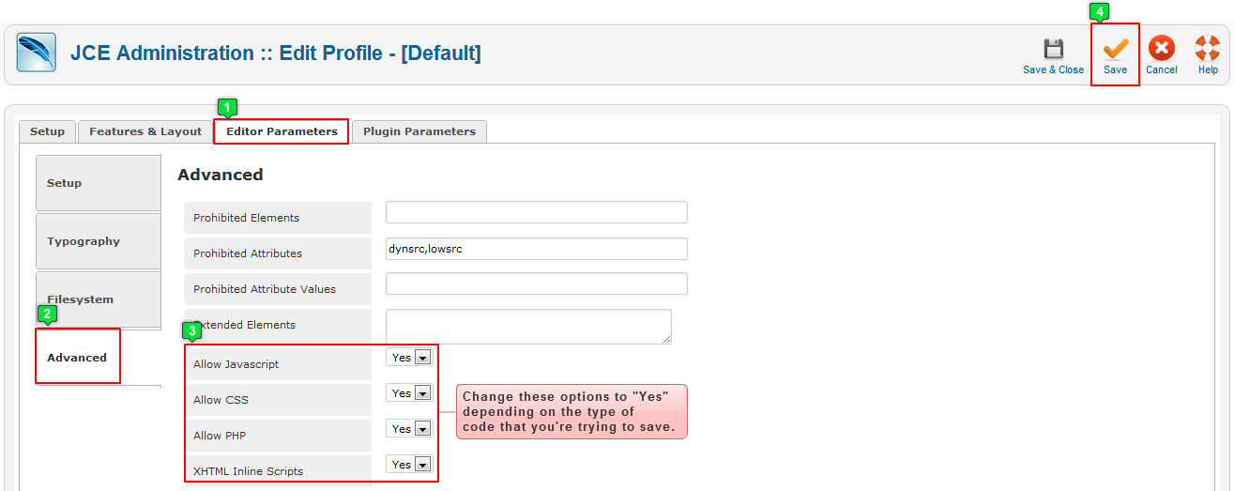Click the red Cancel icon
This screenshot has width=1235, height=491.
point(1162,49)
